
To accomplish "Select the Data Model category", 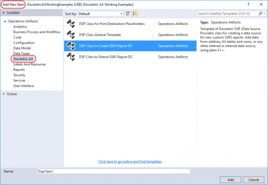I will click(x=22, y=48).
